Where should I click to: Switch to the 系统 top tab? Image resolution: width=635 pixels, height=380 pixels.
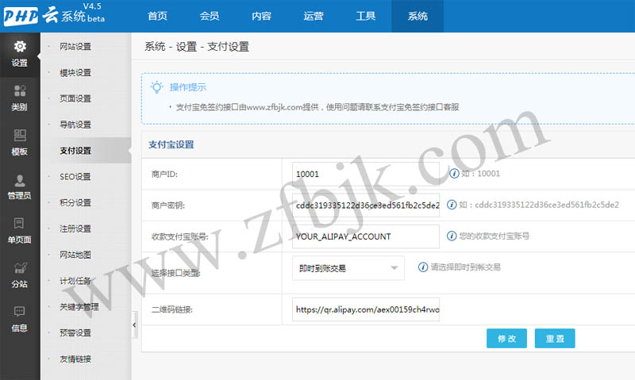[x=418, y=16]
